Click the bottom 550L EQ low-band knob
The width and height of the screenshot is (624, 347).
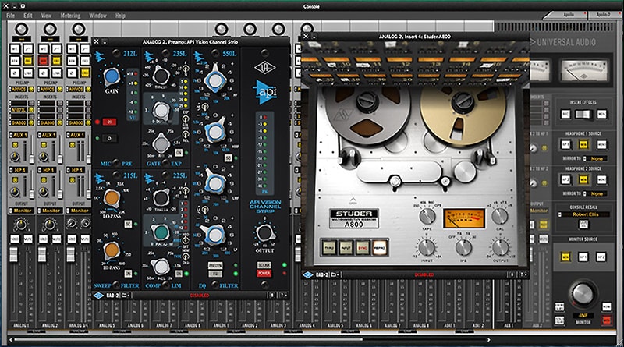(215, 235)
